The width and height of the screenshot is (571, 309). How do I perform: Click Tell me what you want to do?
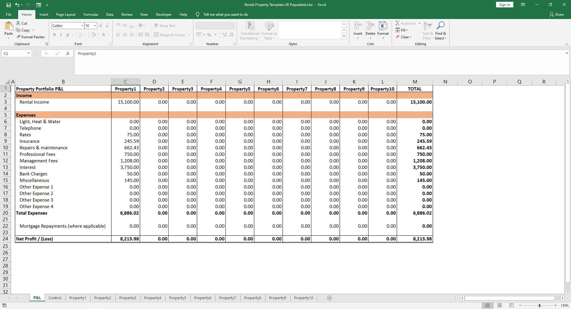[225, 15]
